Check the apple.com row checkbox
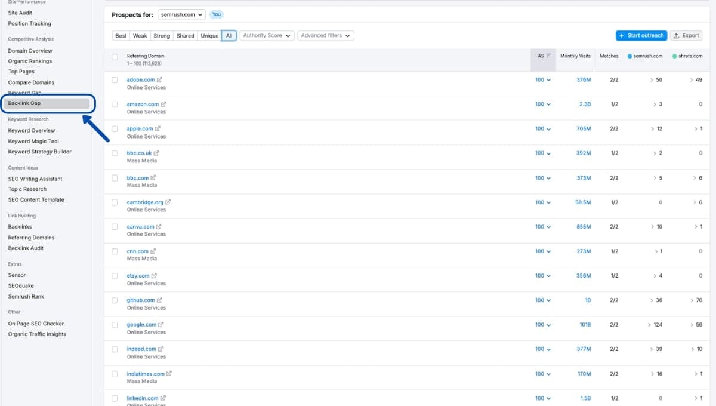This screenshot has width=716, height=406. 115,129
